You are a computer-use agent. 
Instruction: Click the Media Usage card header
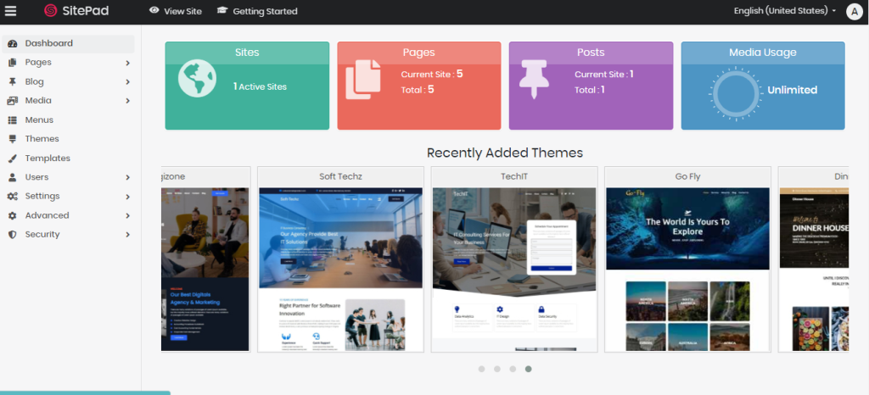(763, 53)
